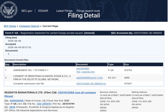Go to EDGAR in header
The image size is (168, 112).
43,11
